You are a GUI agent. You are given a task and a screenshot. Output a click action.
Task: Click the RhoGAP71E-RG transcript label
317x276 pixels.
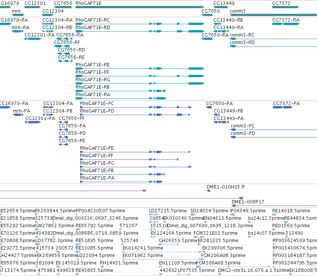coord(93,80)
